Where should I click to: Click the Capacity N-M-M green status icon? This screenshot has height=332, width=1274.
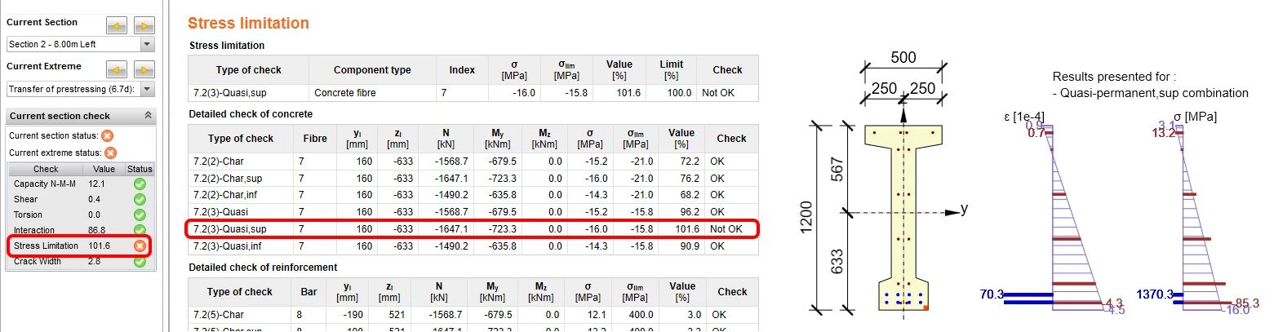tap(140, 184)
